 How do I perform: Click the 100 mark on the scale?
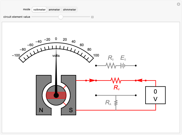coord(96,55)
